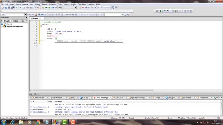Select conditional operators project in tree
223x125 pixels.
point(15,26)
